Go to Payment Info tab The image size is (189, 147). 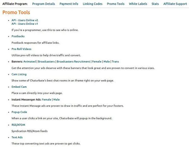(69, 4)
